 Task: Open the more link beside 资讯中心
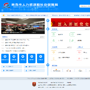(42, 37)
